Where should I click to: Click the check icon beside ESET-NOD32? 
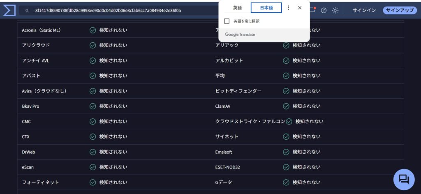[286, 167]
